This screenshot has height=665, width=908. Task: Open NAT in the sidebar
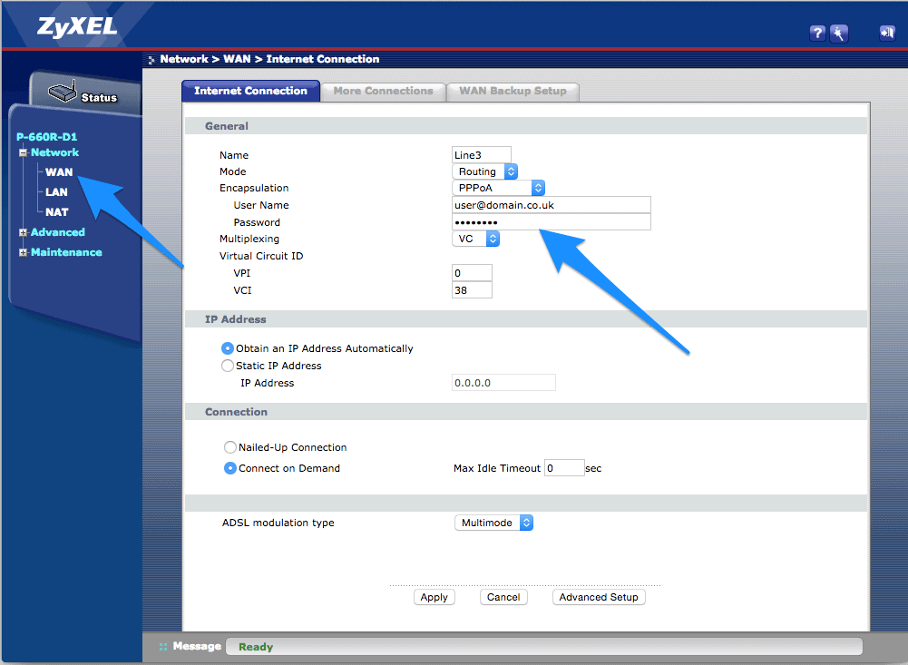57,212
